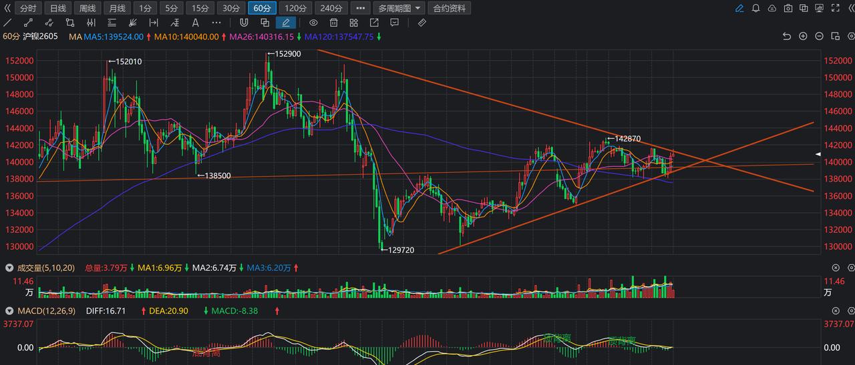Switch to 月线 monthly chart
Viewport: 855px width, 365px height.
(x=117, y=9)
